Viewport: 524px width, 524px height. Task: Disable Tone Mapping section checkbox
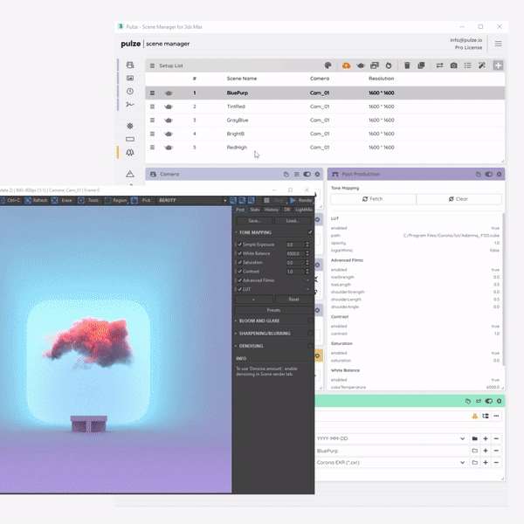pyautogui.click(x=310, y=232)
